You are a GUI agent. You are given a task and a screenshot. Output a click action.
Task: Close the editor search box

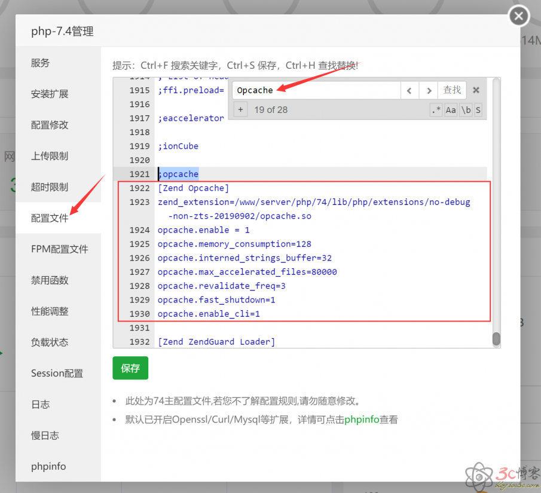[476, 90]
